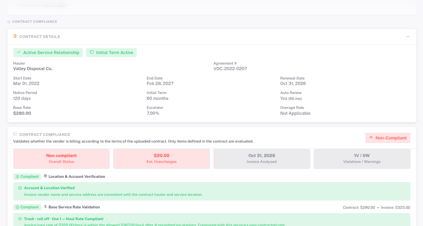Open the Invoice Analysed Oct 31, 2026 card
Viewport: 423px width, 226px height.
(262, 159)
